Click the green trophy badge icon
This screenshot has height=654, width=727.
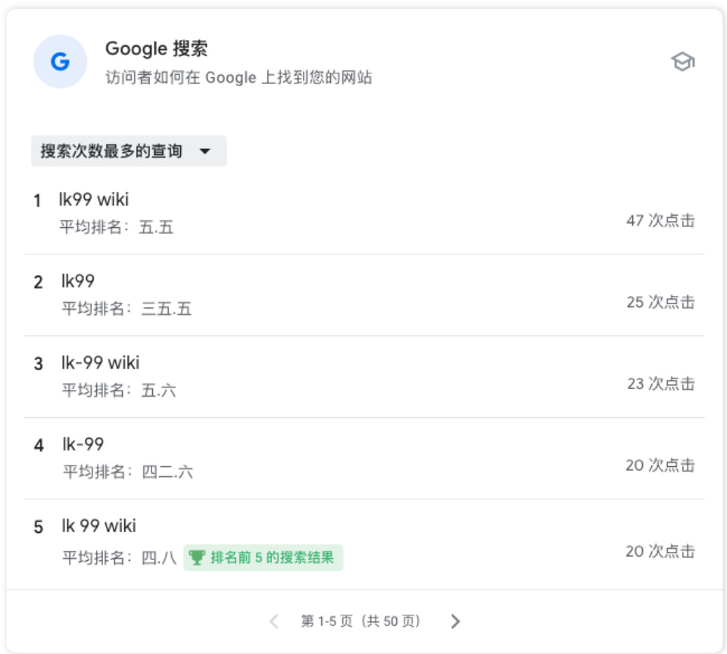197,557
